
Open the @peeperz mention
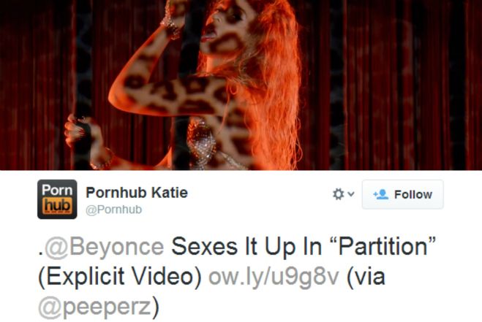point(95,307)
